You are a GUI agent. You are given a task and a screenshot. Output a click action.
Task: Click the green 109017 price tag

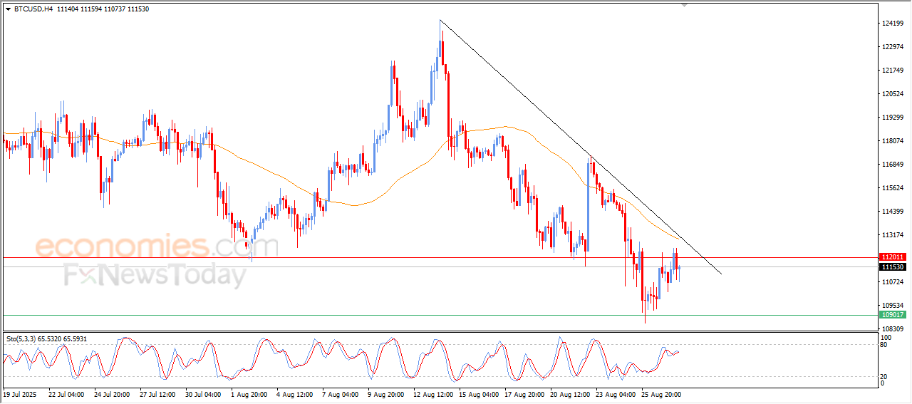tap(893, 314)
